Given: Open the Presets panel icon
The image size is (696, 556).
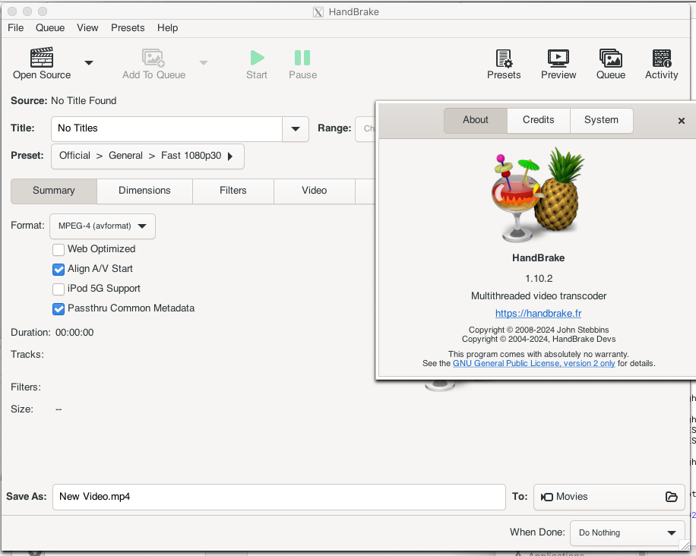Looking at the screenshot, I should coord(504,58).
